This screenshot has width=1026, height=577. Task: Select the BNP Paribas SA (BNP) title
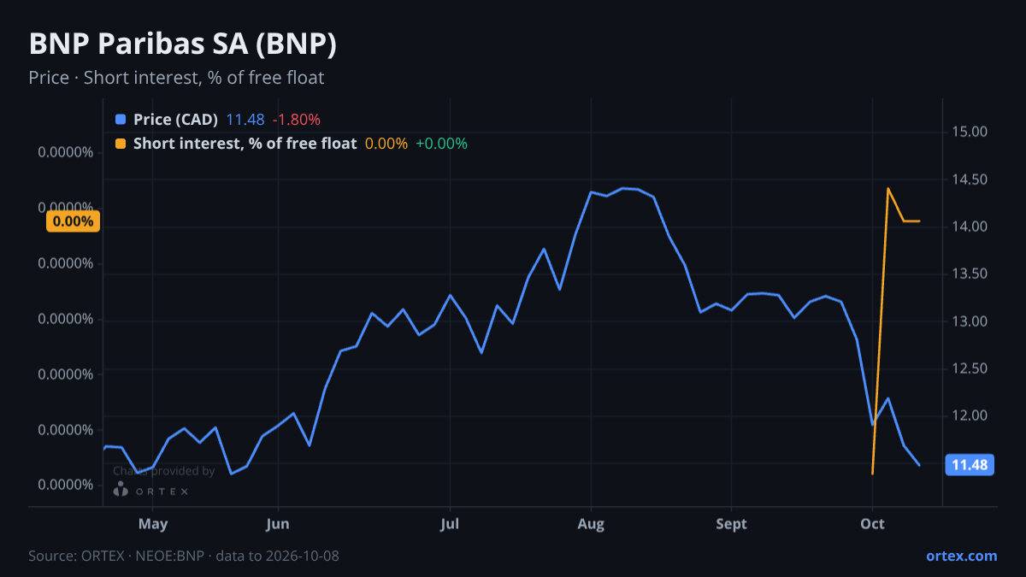183,44
